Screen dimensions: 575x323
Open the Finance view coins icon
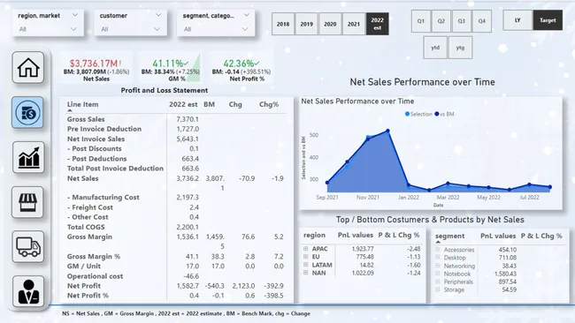tap(27, 113)
